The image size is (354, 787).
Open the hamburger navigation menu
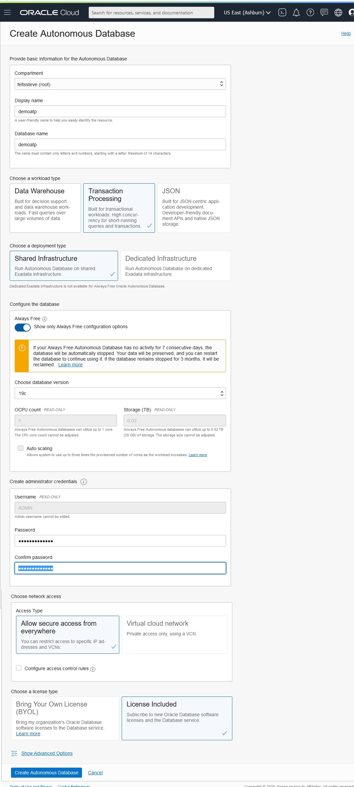click(7, 12)
